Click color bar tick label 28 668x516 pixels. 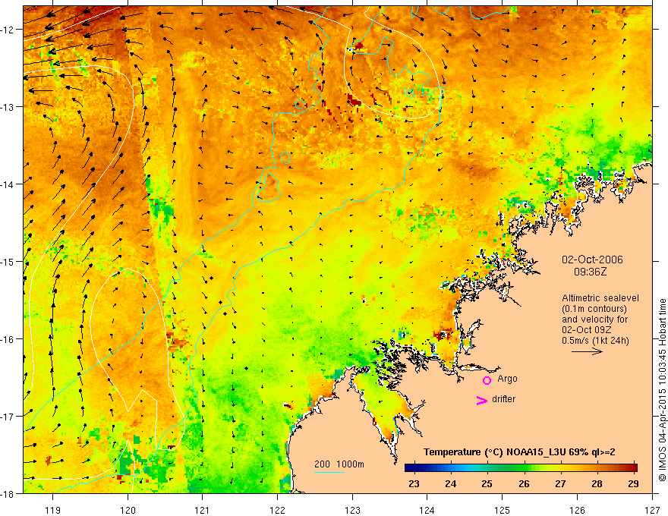click(597, 483)
